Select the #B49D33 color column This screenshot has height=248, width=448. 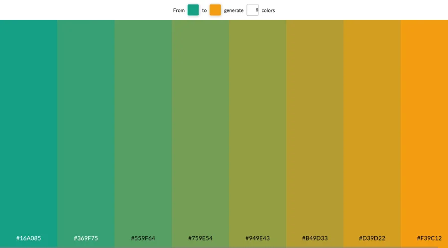(315, 133)
